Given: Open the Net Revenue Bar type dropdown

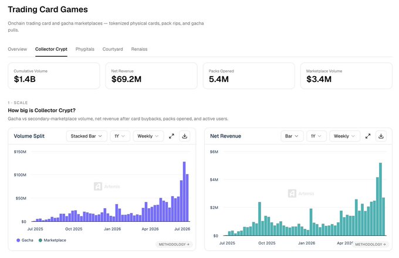Looking at the screenshot, I should [292, 136].
